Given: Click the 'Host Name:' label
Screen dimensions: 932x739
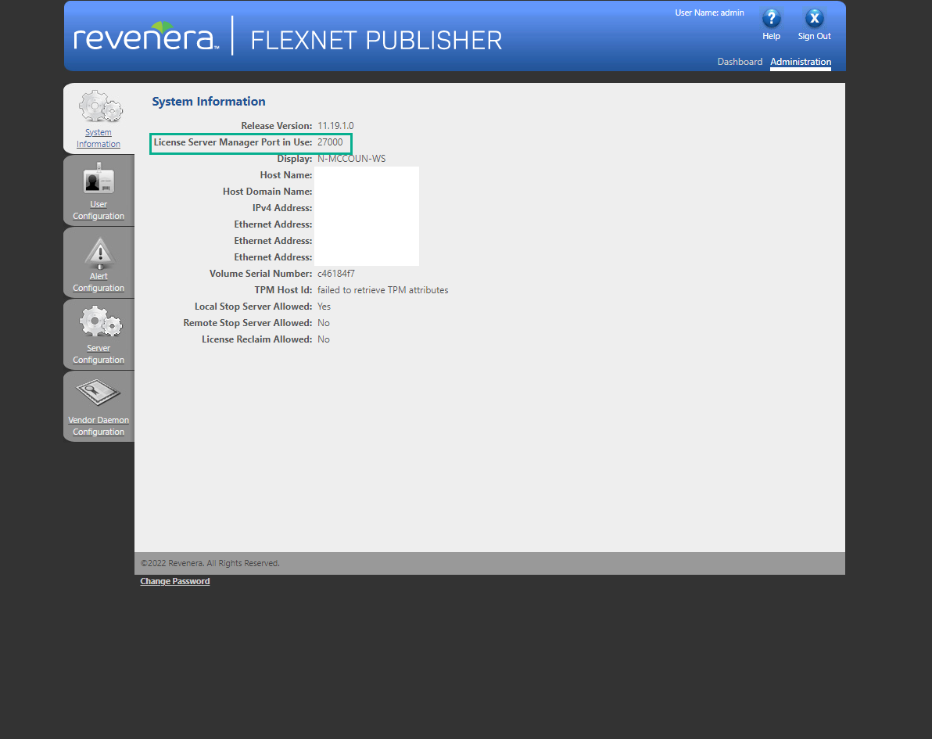Looking at the screenshot, I should (286, 175).
